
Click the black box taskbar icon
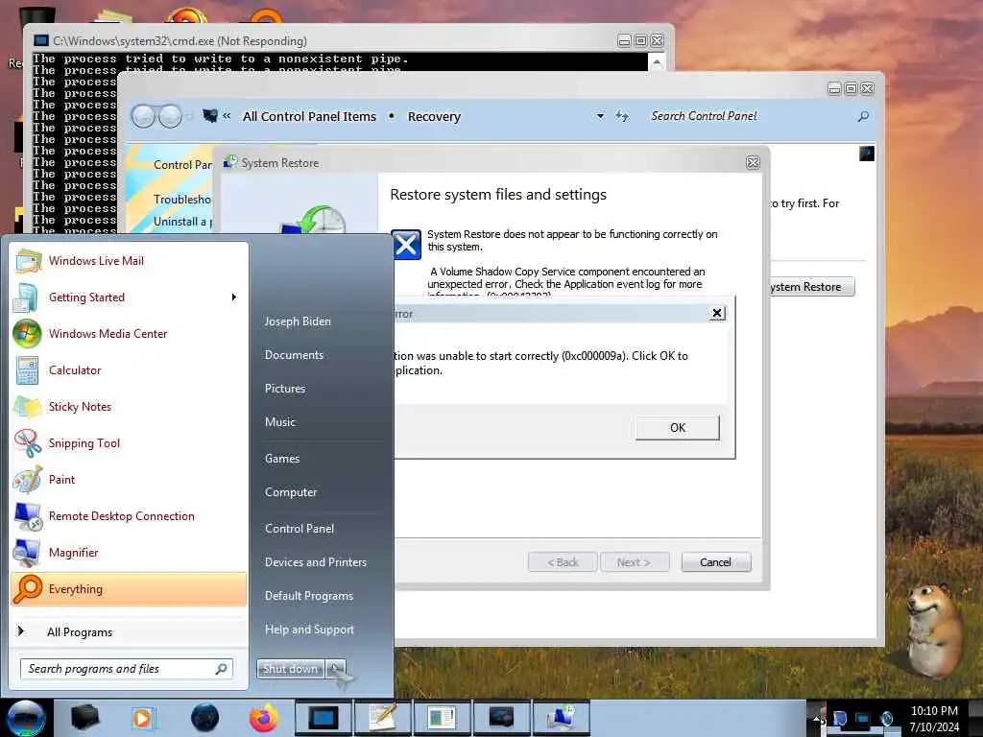coord(84,718)
